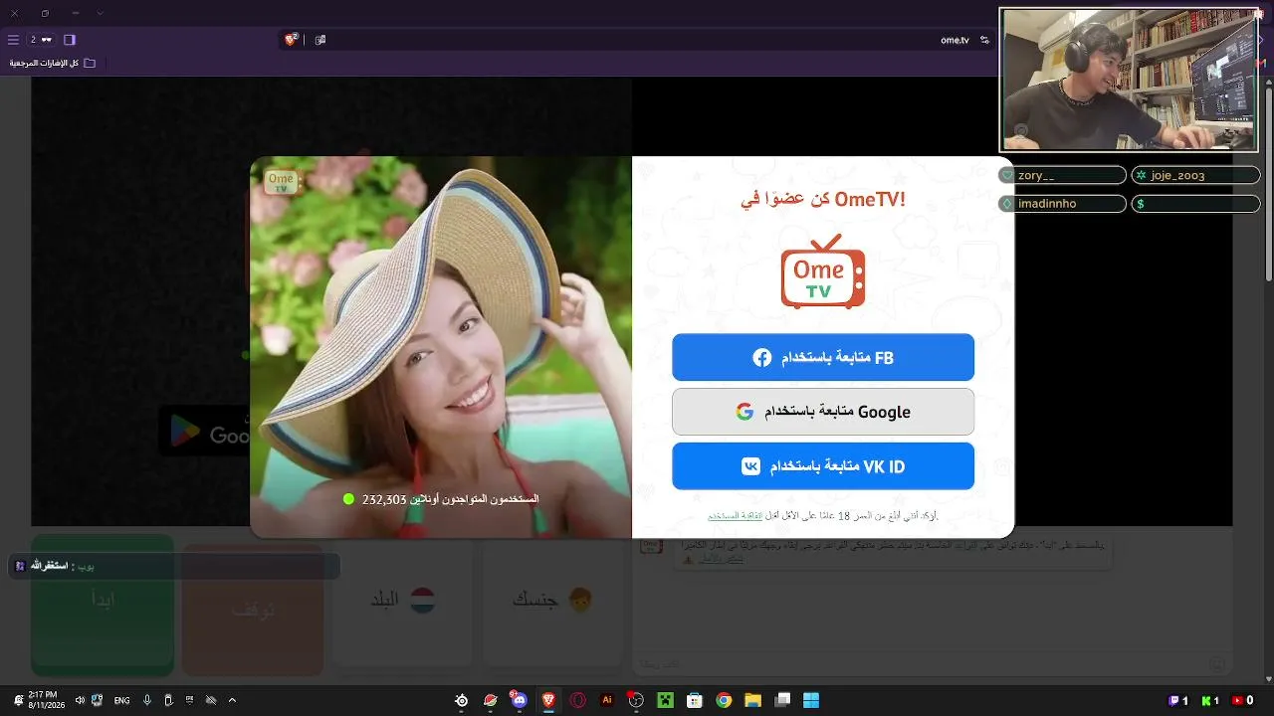Click the microphone tray icon
This screenshot has height=716, width=1274.
(147, 700)
